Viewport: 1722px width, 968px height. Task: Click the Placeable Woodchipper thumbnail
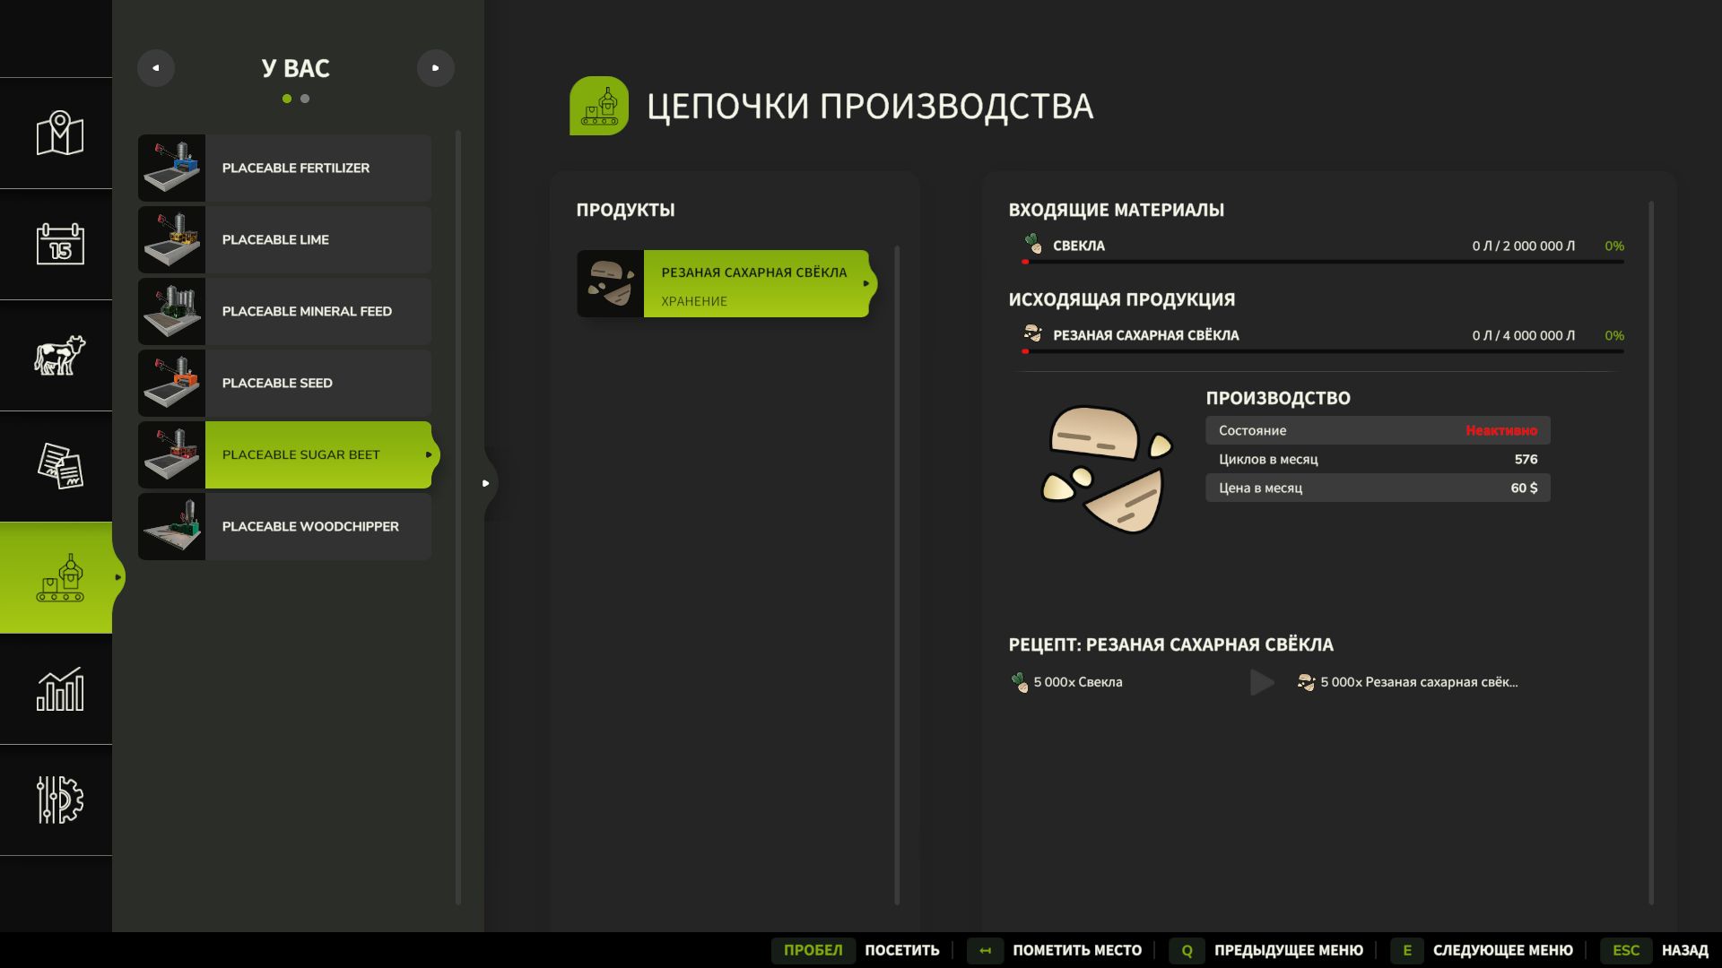(171, 527)
